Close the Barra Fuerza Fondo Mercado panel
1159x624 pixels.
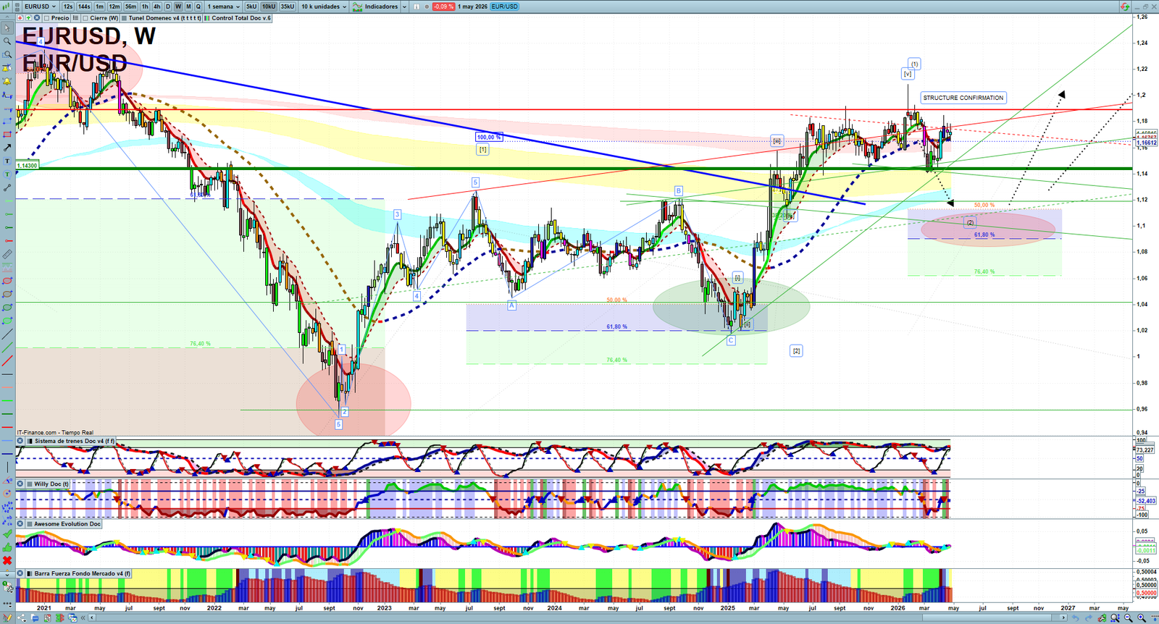tap(20, 573)
